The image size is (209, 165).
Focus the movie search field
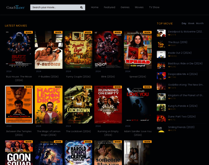tap(57, 7)
